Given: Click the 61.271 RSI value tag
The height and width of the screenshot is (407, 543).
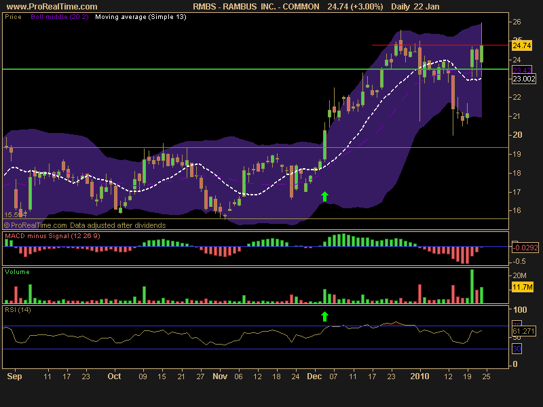Looking at the screenshot, I should tap(524, 331).
